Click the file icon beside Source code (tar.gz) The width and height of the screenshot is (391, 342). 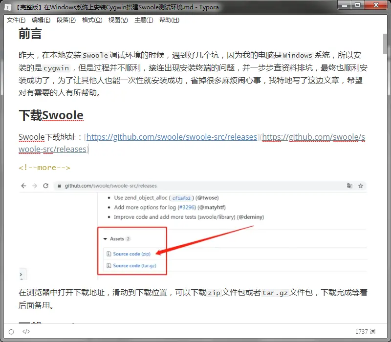(109, 265)
